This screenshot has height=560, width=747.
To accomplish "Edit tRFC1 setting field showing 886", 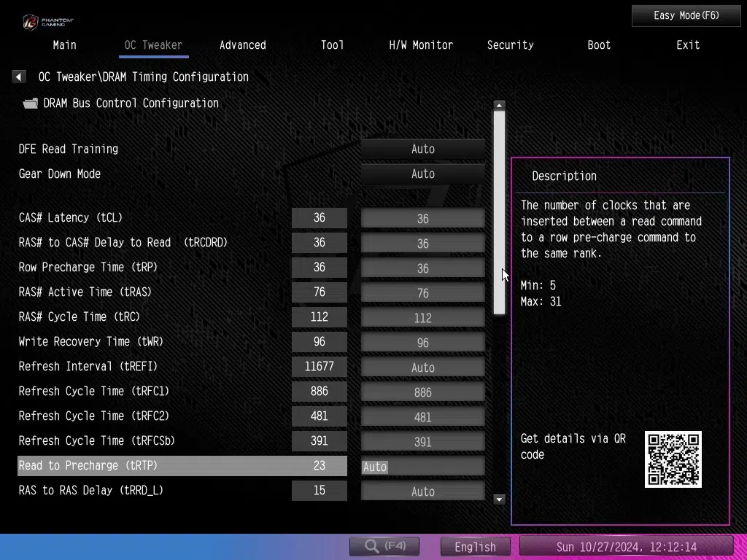I will (422, 392).
